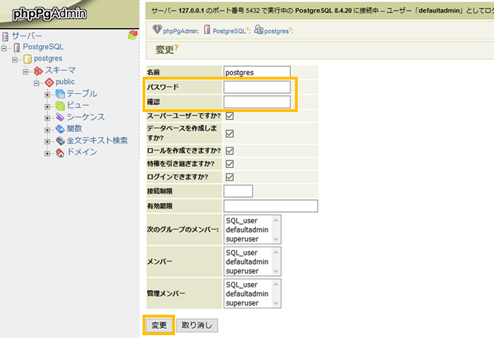Click the public schema diamond icon

click(x=49, y=82)
